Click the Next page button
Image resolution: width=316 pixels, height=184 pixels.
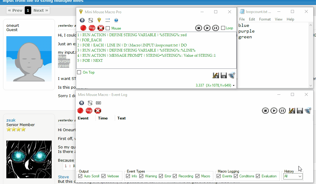pos(41,10)
